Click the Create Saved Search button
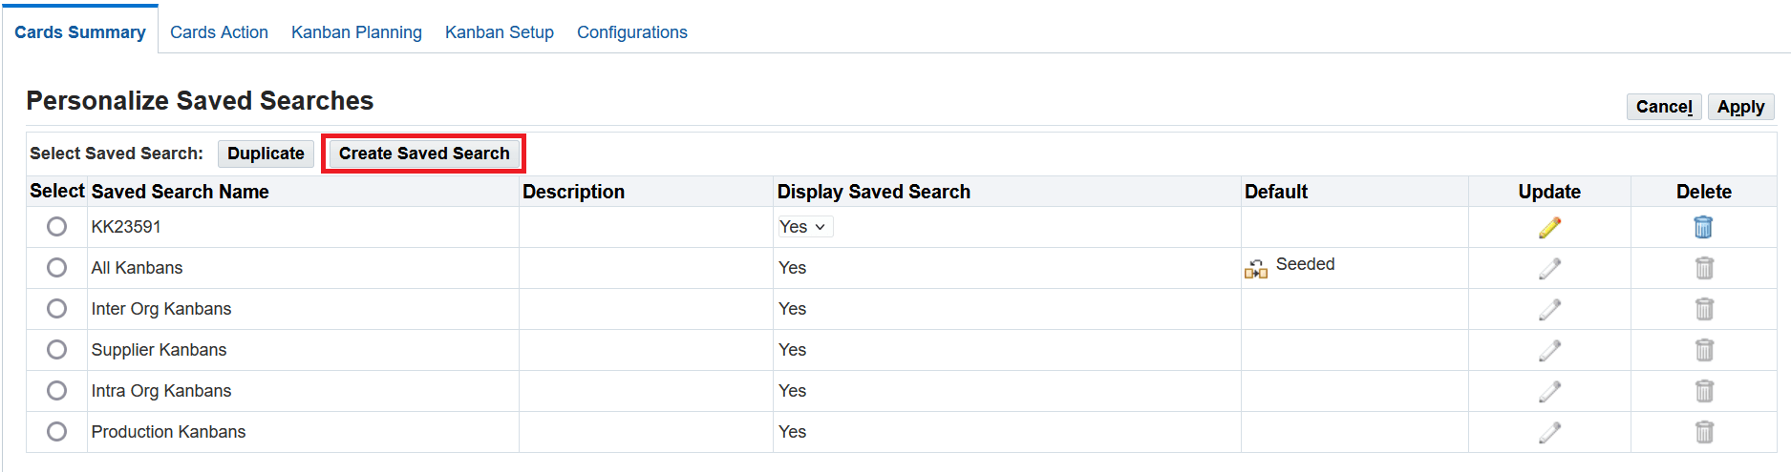 click(424, 154)
